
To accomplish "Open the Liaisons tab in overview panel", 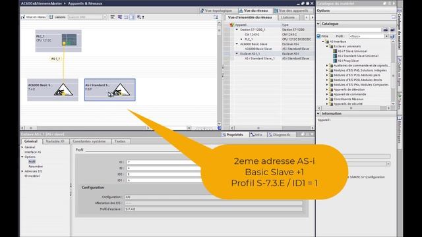I will (287, 17).
